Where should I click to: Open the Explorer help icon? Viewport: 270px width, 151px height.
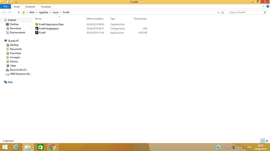coord(268,6)
